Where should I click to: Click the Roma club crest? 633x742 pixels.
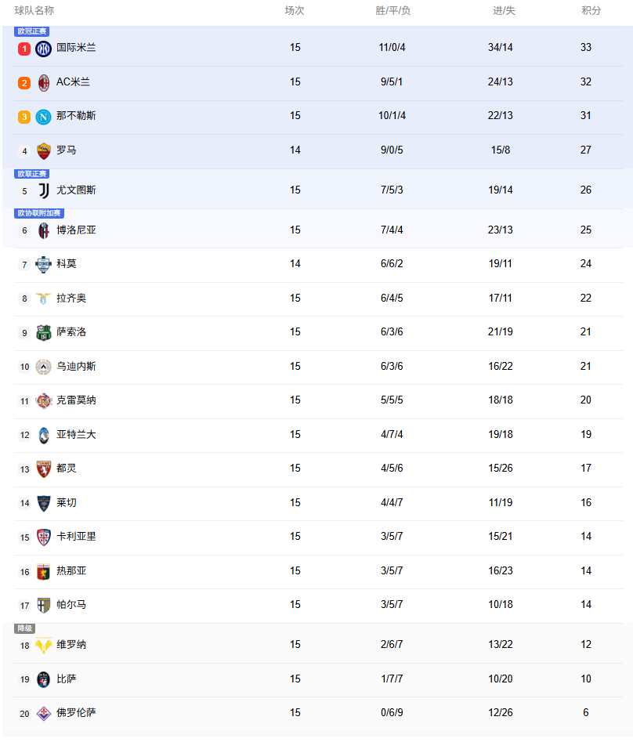tap(44, 150)
